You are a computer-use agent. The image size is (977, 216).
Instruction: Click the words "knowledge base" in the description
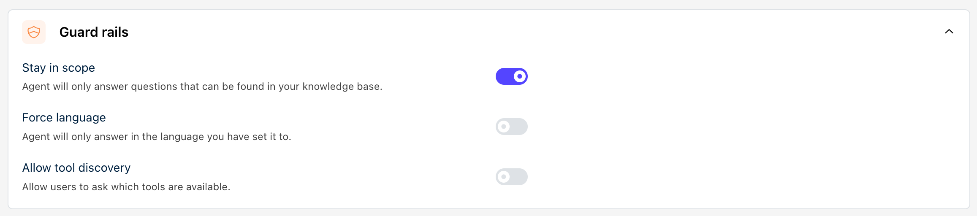(x=341, y=86)
